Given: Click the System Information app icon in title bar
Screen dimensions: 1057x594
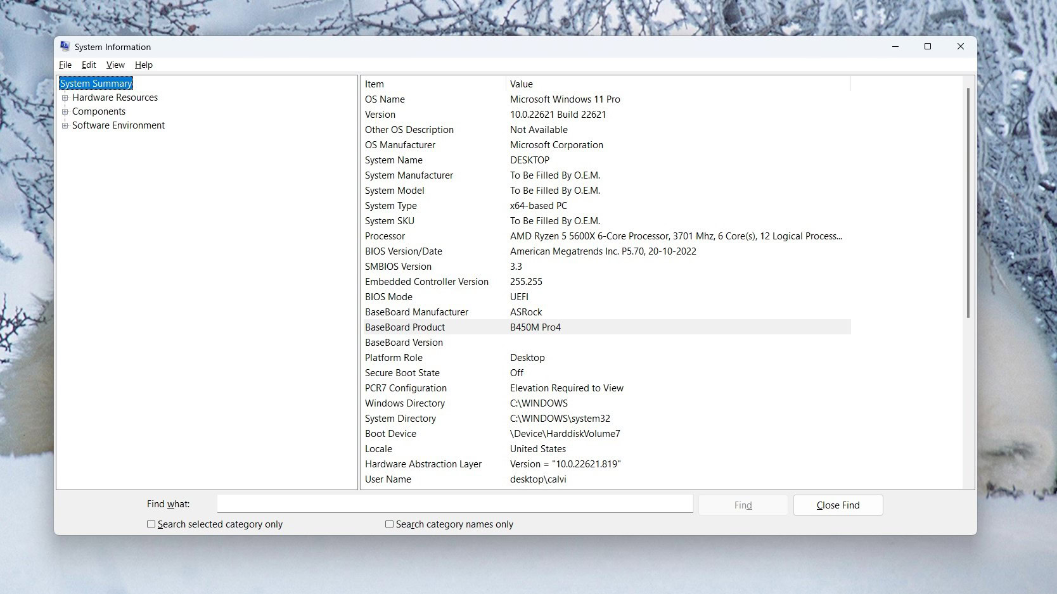Looking at the screenshot, I should coord(65,46).
